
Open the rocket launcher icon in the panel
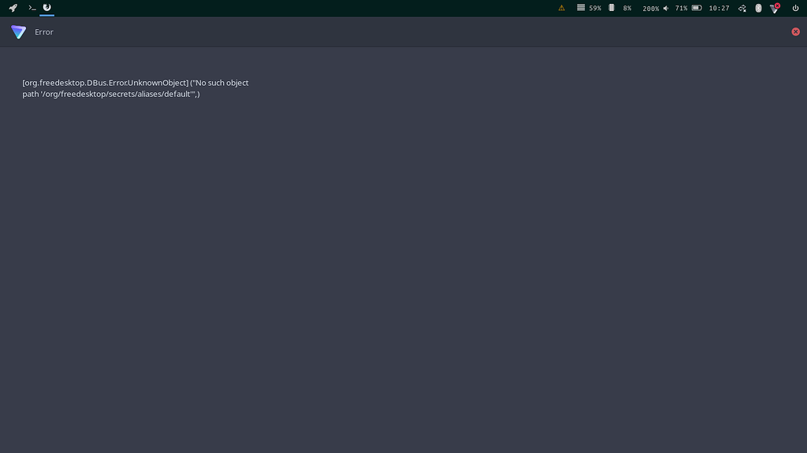(13, 8)
